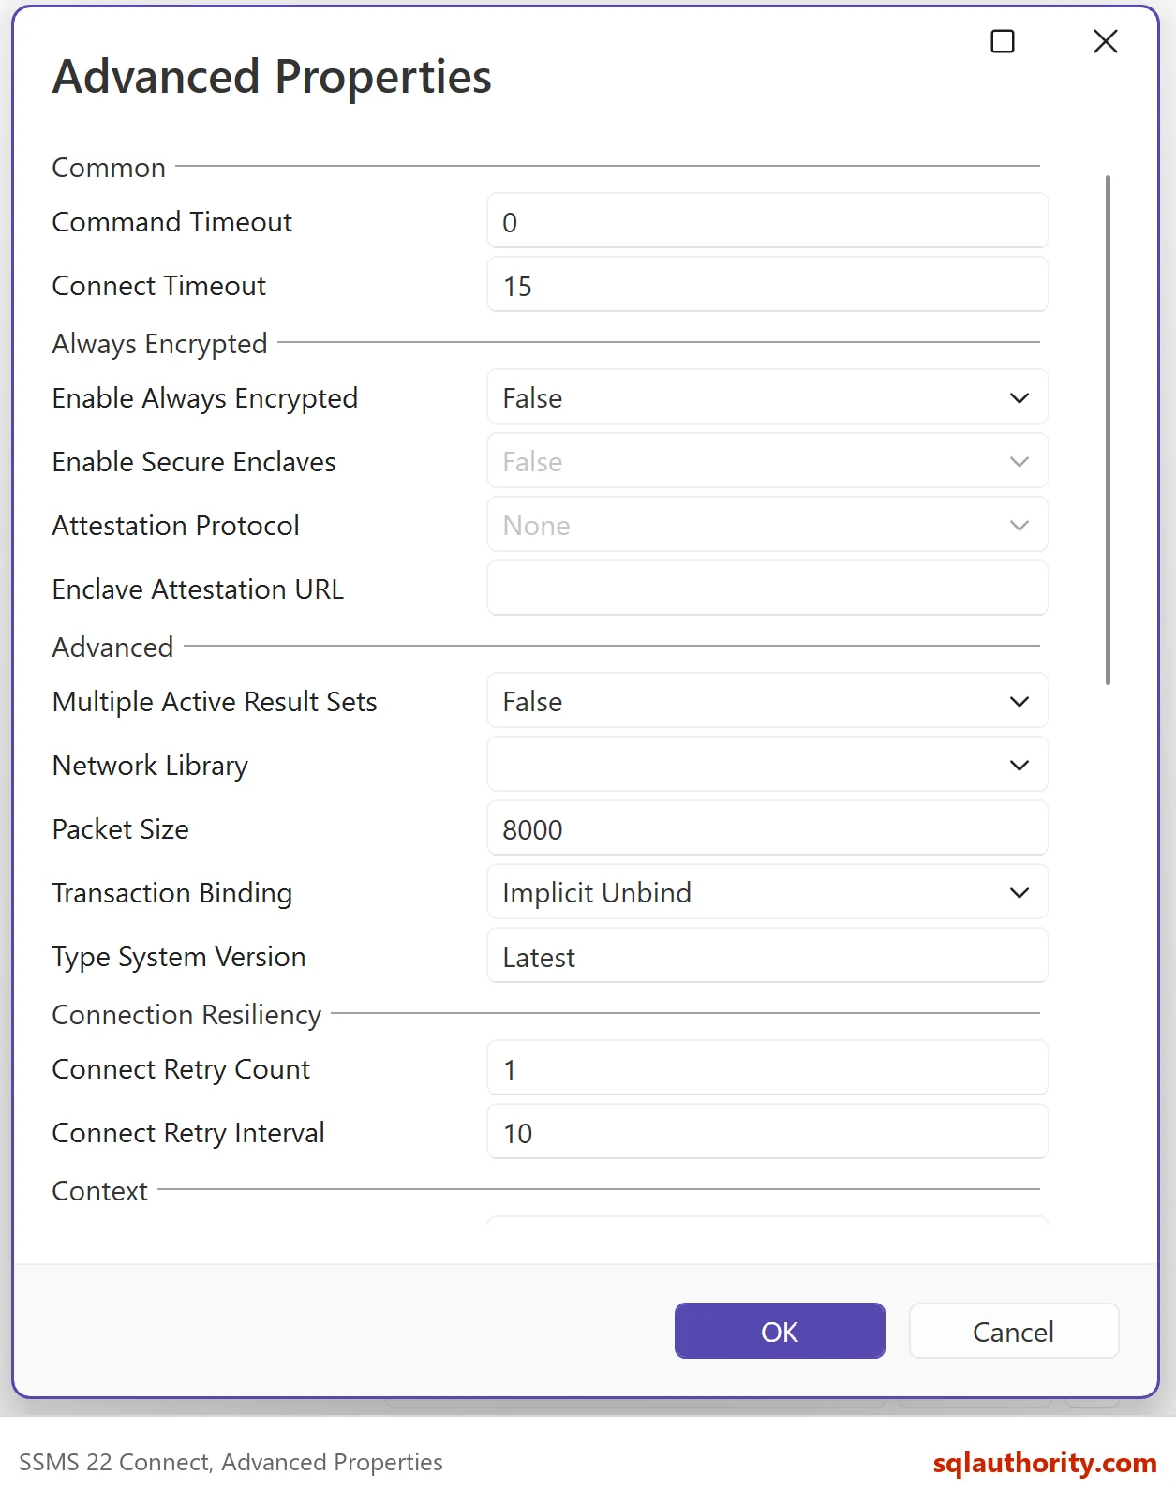
Task: Click the Advanced Properties dialog title
Action: click(x=272, y=77)
